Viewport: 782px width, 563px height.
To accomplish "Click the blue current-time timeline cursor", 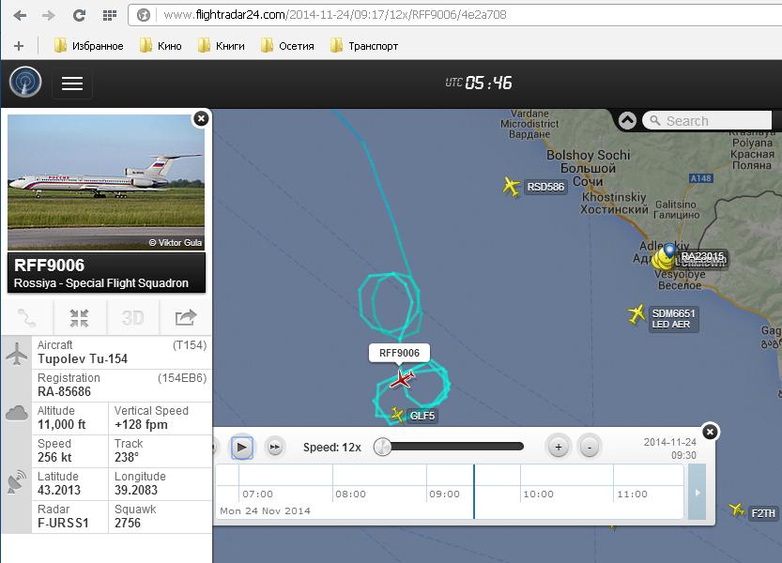I will pos(474,492).
